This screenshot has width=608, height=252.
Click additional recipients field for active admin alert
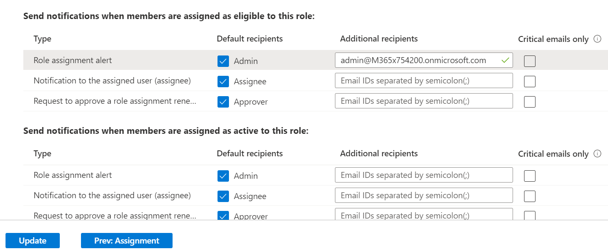pyautogui.click(x=424, y=175)
